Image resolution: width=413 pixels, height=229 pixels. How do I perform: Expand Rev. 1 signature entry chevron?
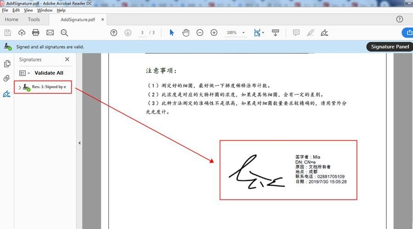[20, 87]
